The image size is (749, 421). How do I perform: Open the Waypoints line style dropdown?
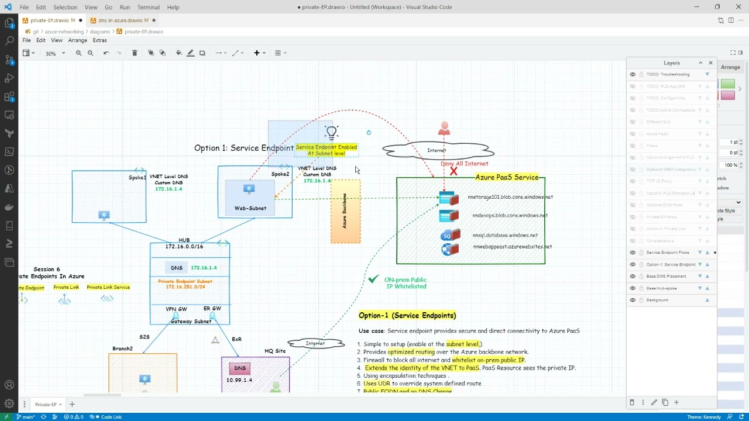[238, 53]
